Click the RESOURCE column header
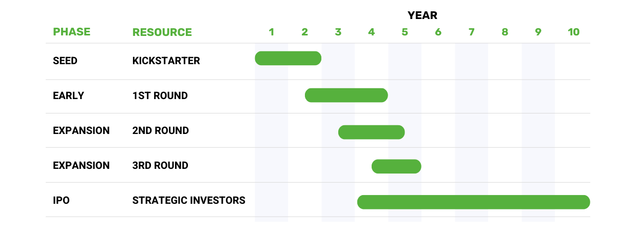Screen dimensions: 636x231 [x=162, y=32]
